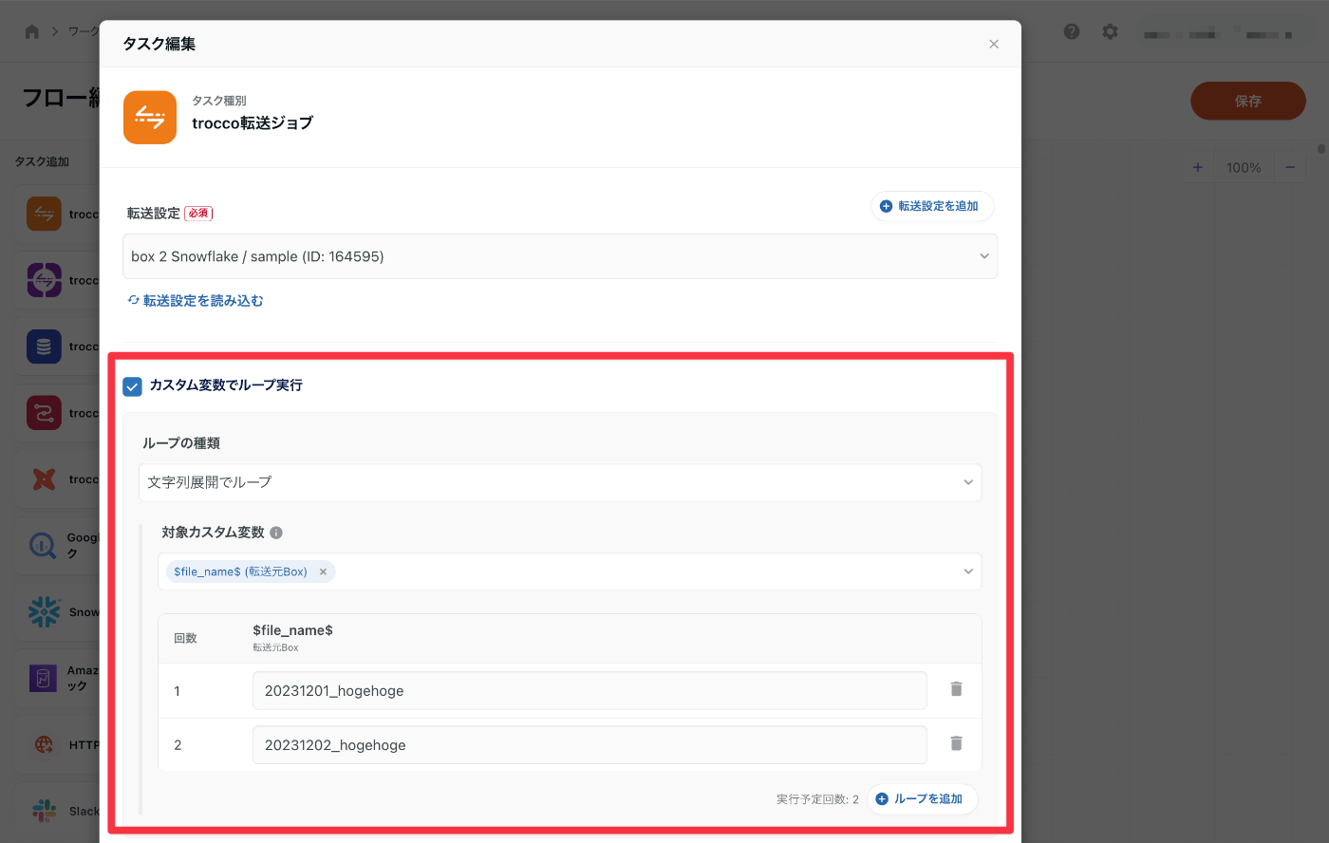Click the $file_name$ column header

(292, 630)
